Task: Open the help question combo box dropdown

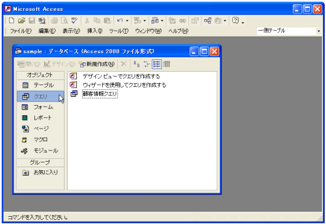Action: [319, 31]
